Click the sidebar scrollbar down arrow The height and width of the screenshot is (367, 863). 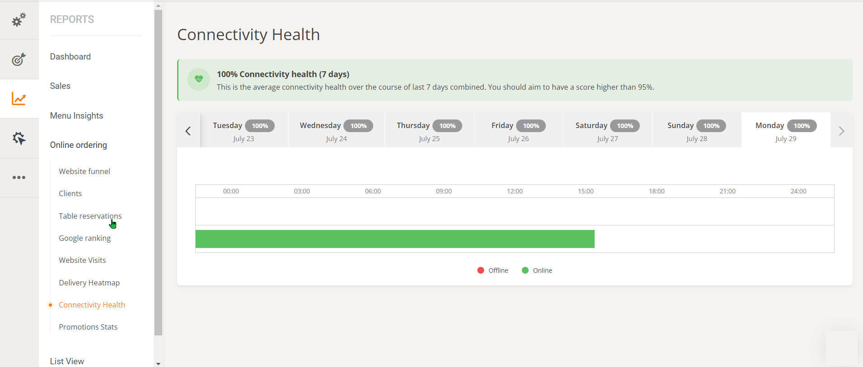tap(158, 363)
